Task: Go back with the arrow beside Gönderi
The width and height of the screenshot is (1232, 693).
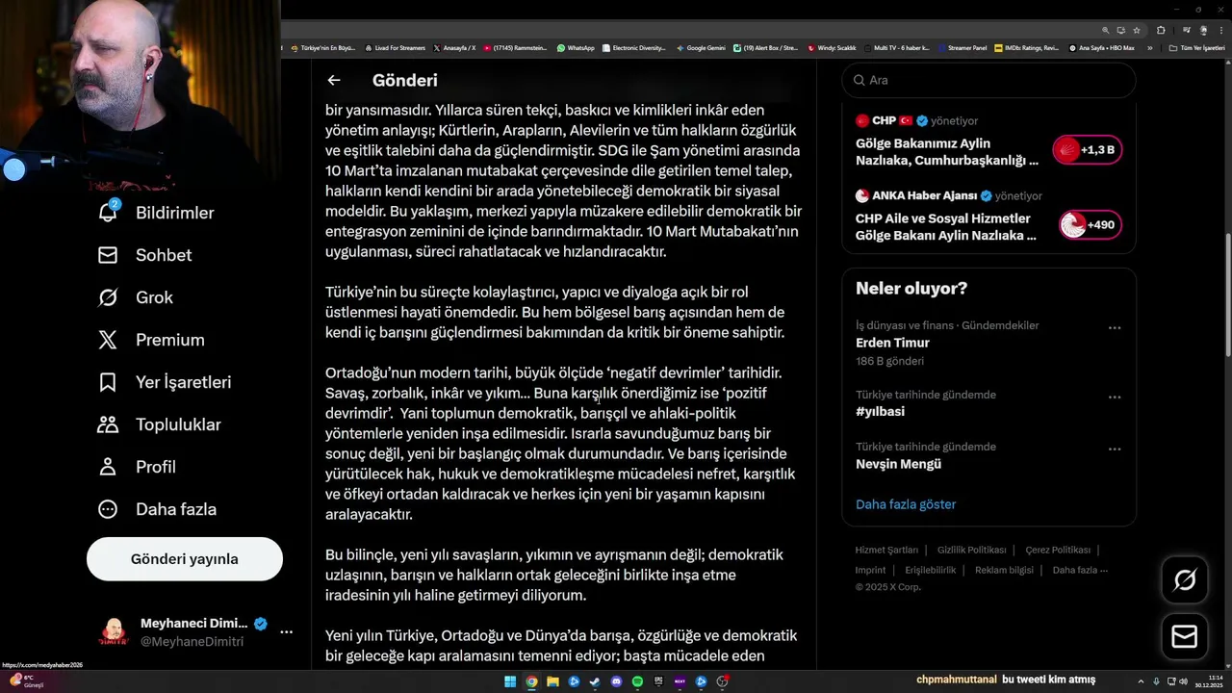Action: coord(334,81)
